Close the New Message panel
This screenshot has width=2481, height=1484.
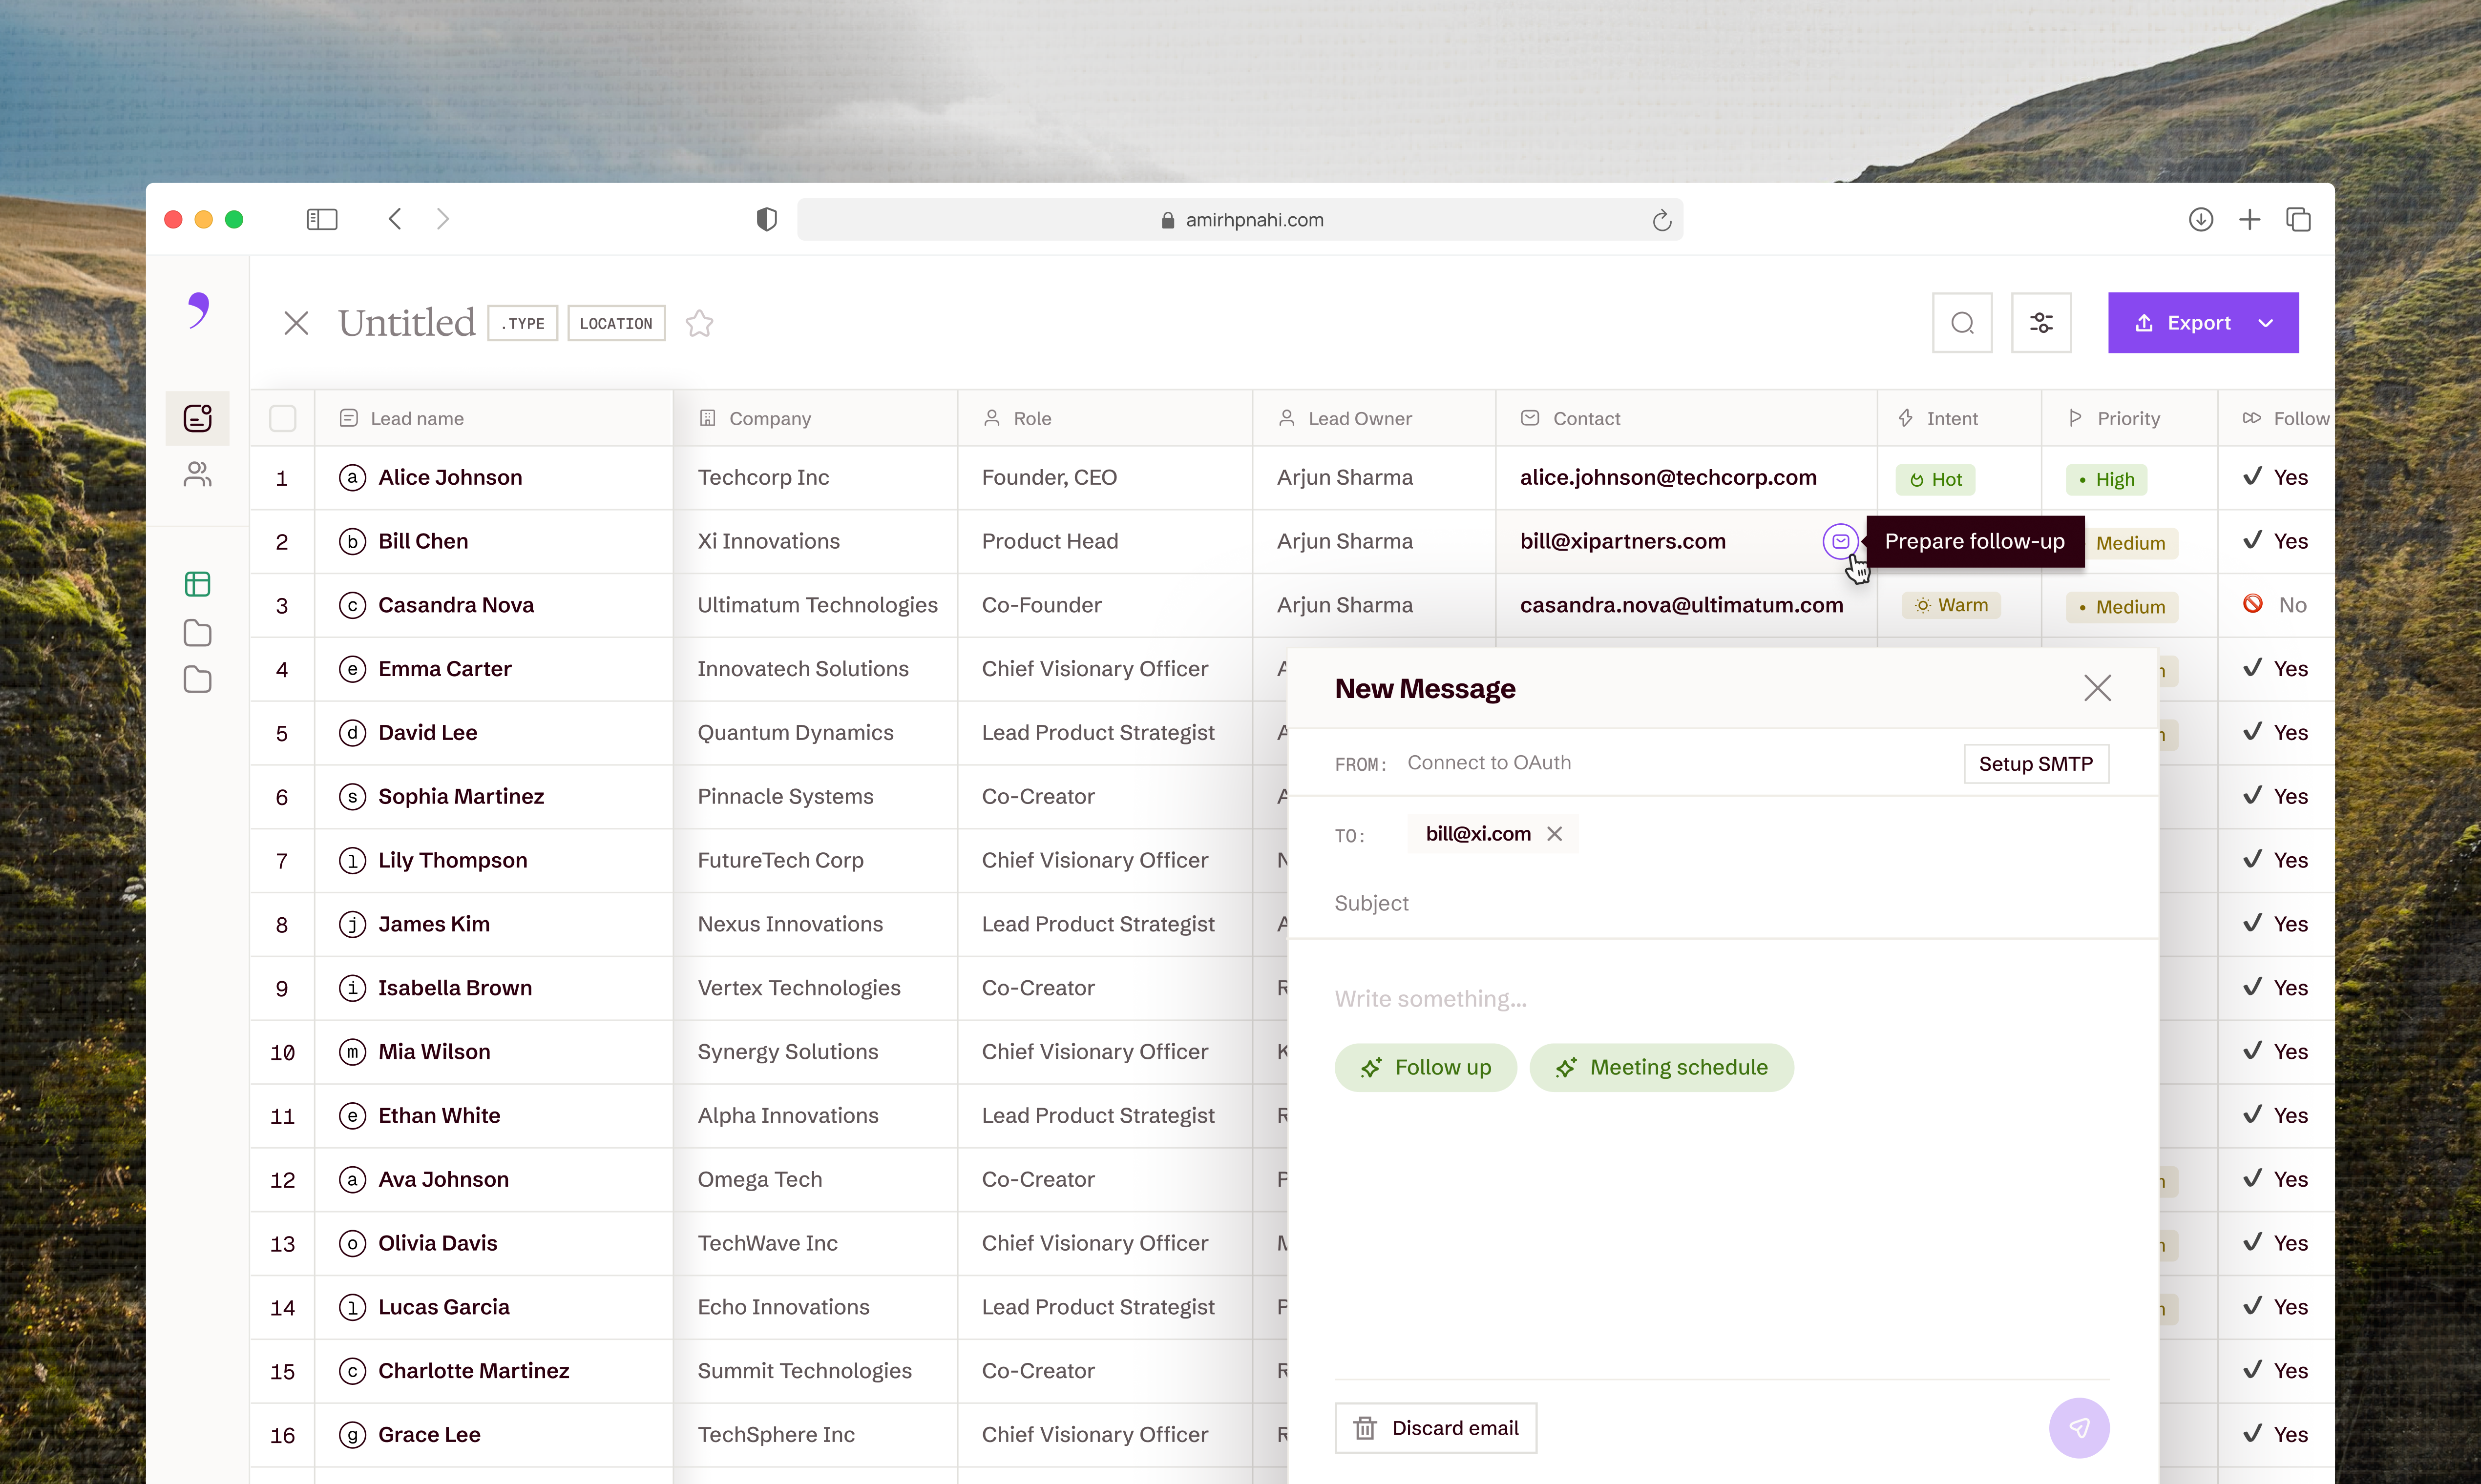[2097, 688]
